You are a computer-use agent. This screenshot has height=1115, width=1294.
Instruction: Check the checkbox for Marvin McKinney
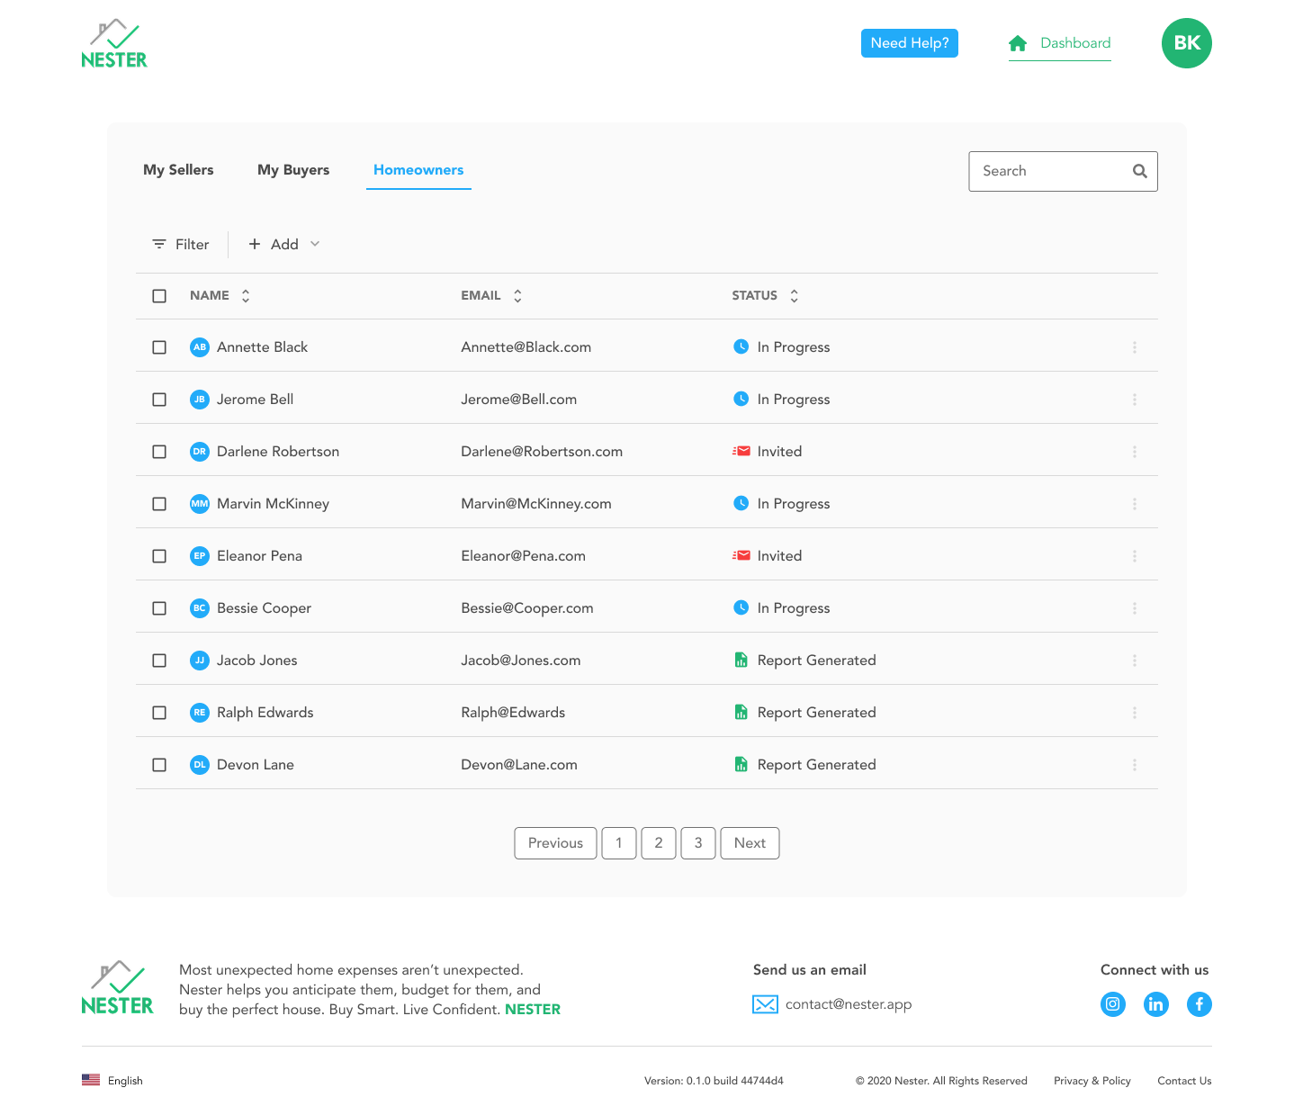159,503
